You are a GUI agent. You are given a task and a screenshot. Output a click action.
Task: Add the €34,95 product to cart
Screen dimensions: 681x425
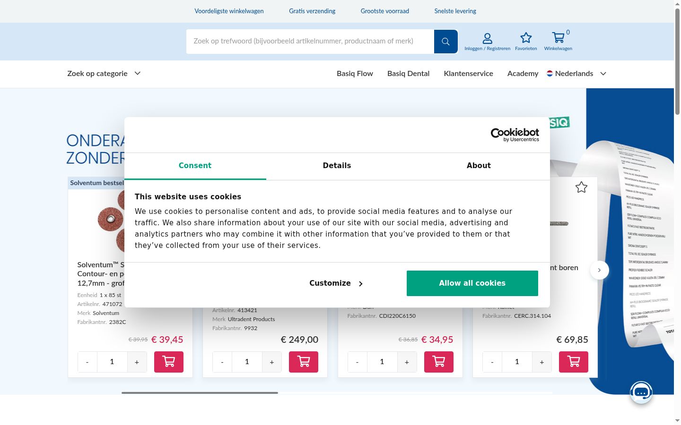click(439, 362)
